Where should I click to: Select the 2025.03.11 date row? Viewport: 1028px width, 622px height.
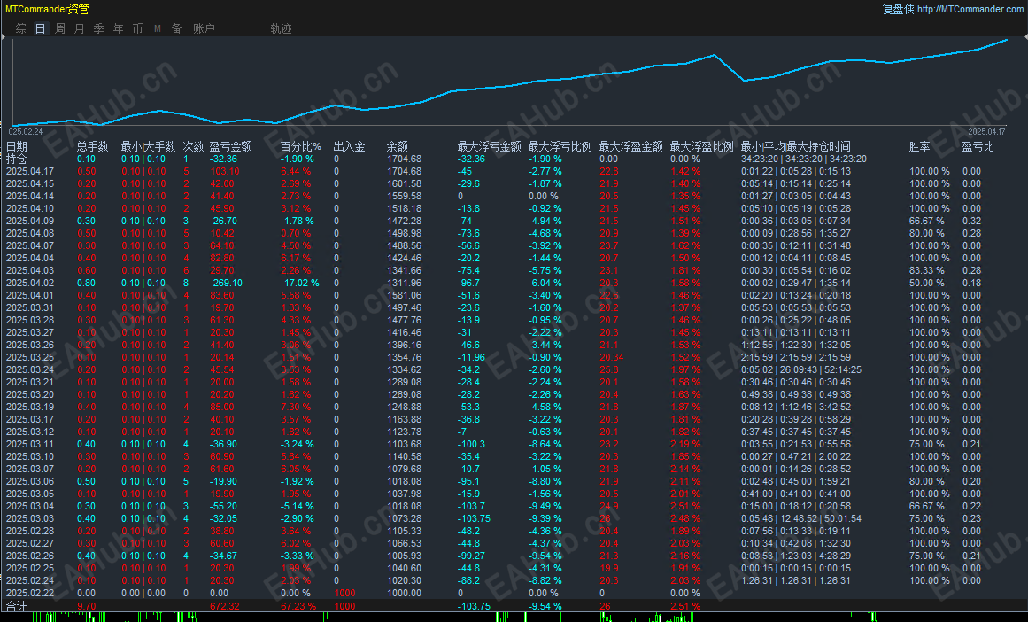[x=30, y=444]
